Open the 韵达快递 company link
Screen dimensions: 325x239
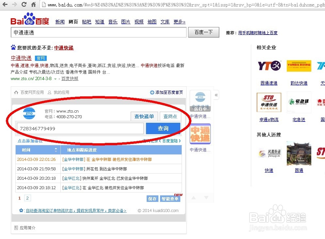299,83
